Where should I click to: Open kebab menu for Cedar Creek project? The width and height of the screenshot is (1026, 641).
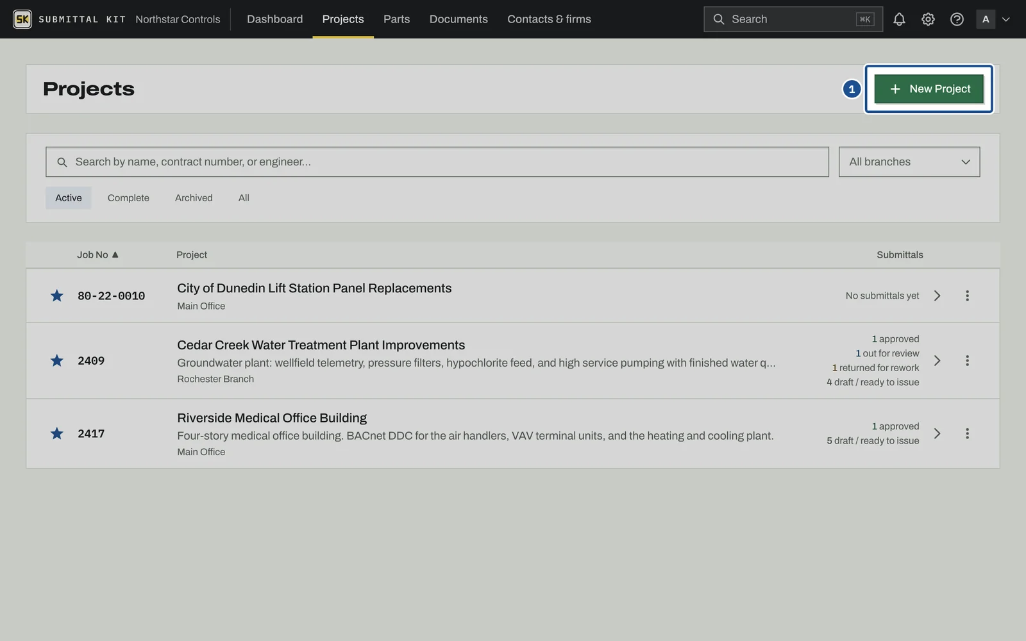pos(967,361)
